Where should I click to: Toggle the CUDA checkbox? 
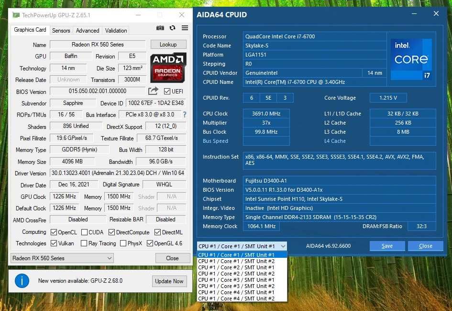(85, 232)
